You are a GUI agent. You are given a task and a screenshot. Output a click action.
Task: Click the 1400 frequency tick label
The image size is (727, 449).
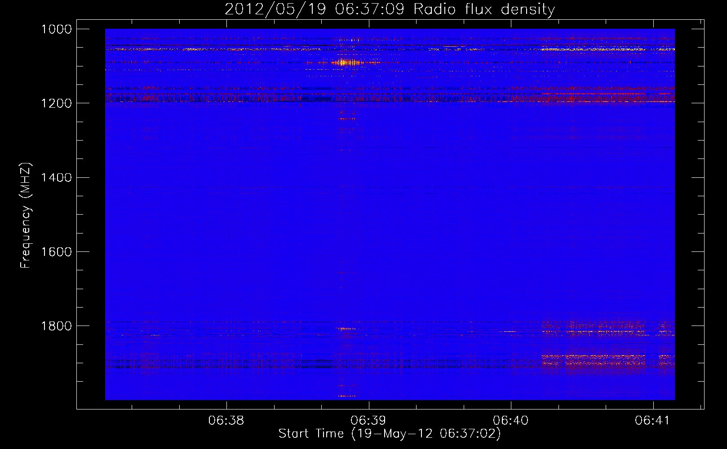pyautogui.click(x=57, y=177)
